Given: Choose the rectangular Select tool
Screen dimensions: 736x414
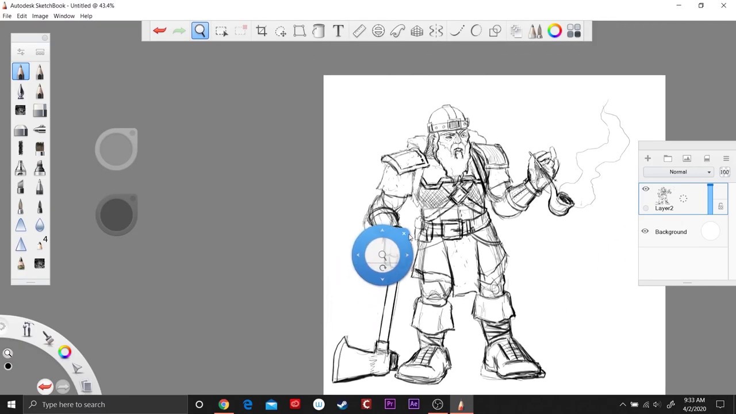Looking at the screenshot, I should coord(221,31).
